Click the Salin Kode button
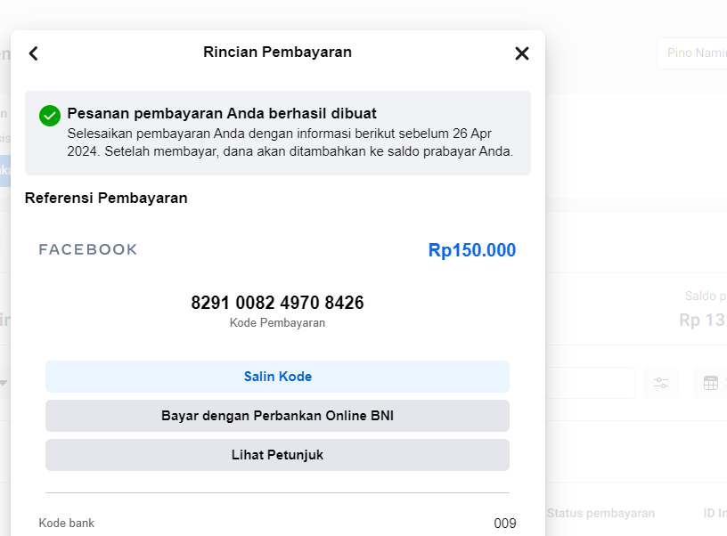 click(277, 377)
